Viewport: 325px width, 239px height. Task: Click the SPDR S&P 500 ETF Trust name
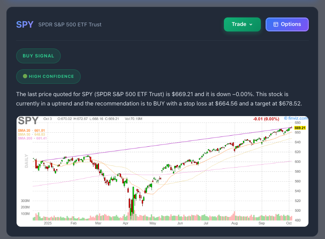[70, 25]
